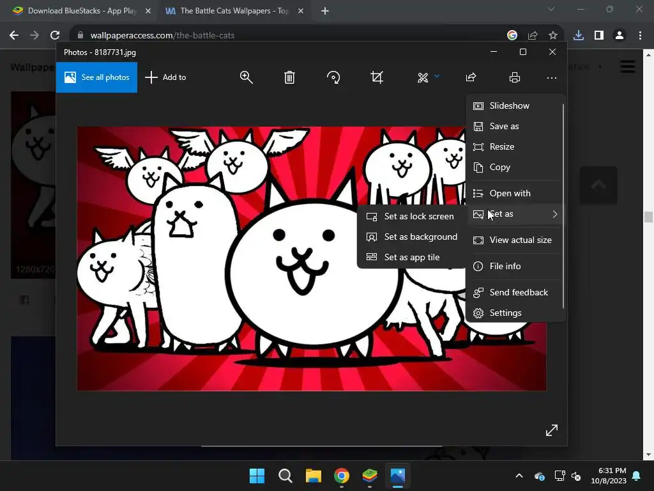Reload the Chrome page
Screen dimensions: 654x491
click(55, 35)
